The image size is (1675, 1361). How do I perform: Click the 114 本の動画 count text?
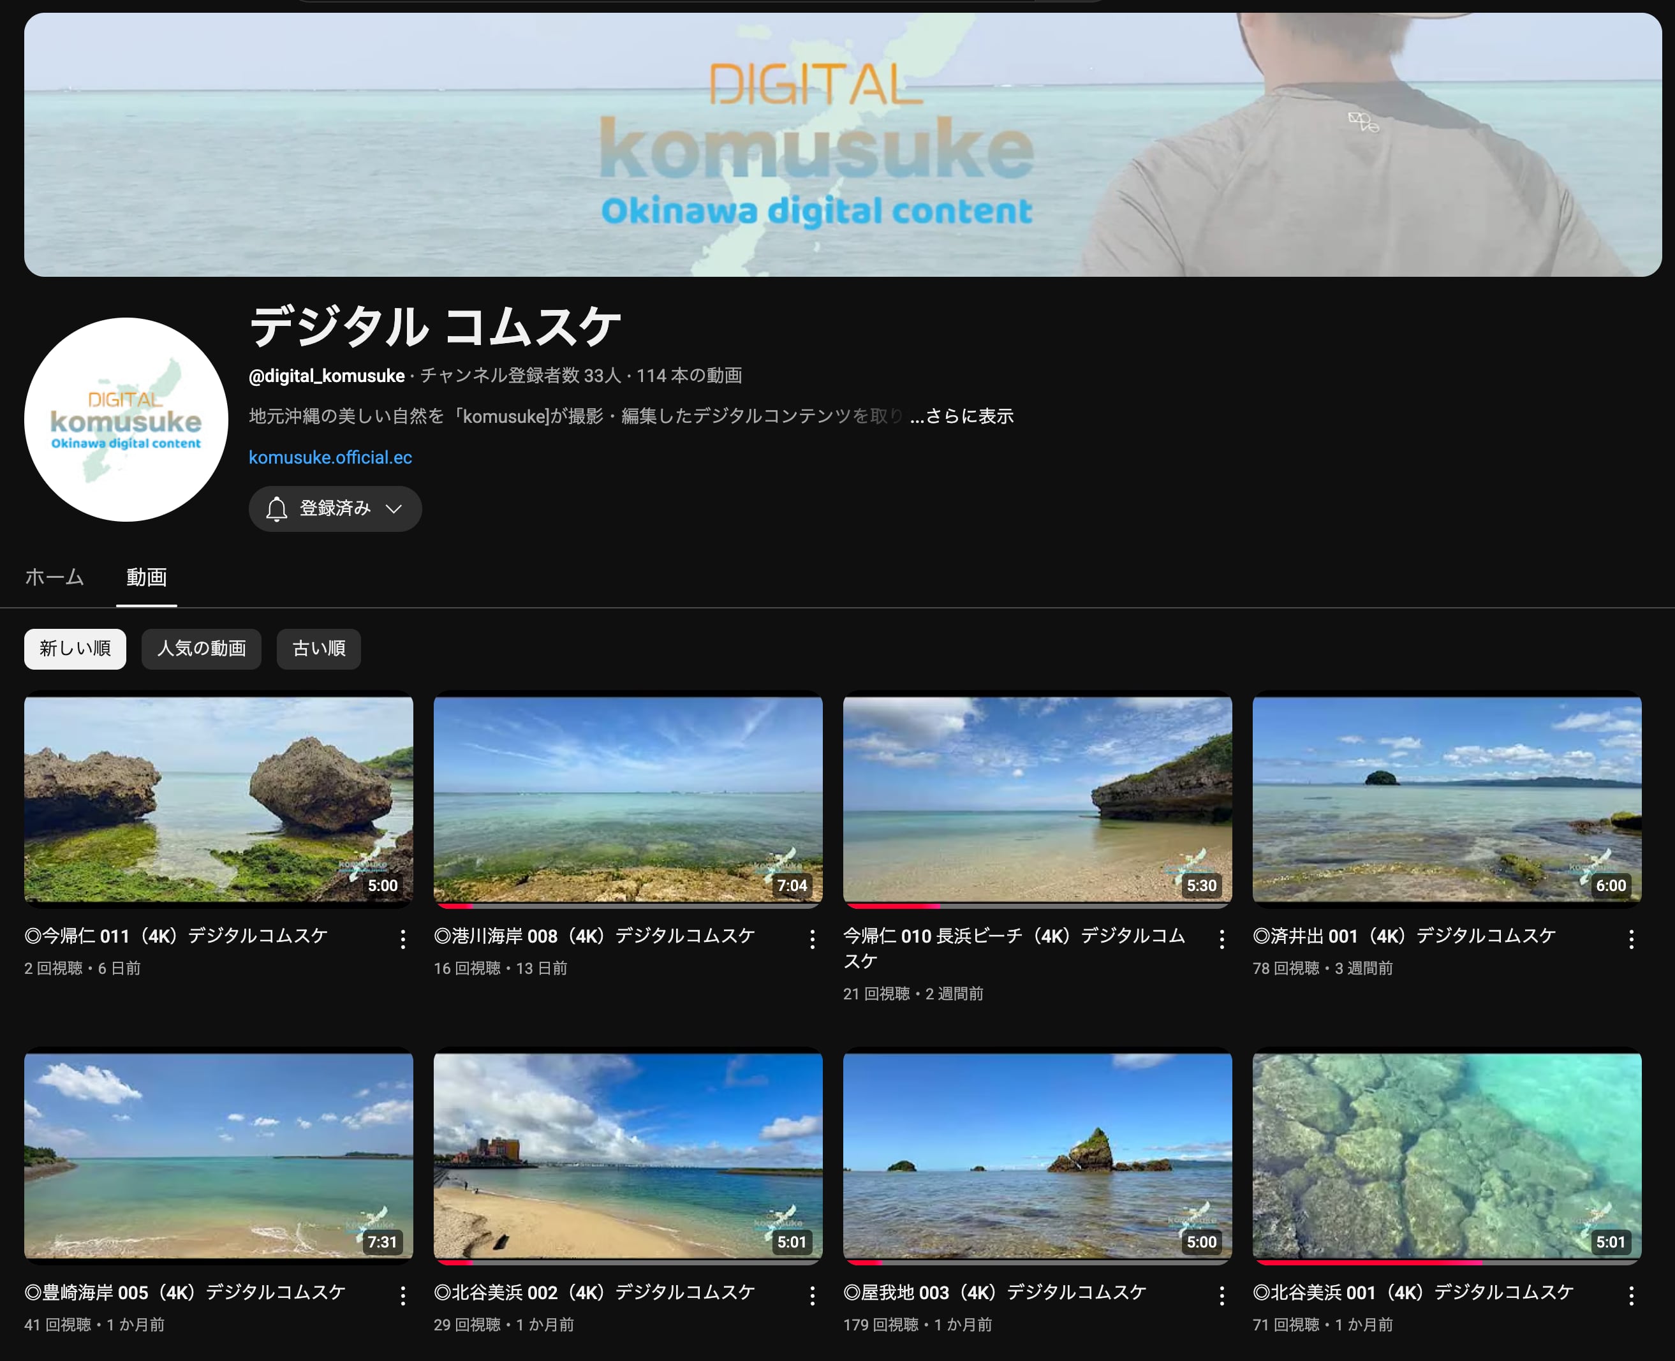click(690, 376)
